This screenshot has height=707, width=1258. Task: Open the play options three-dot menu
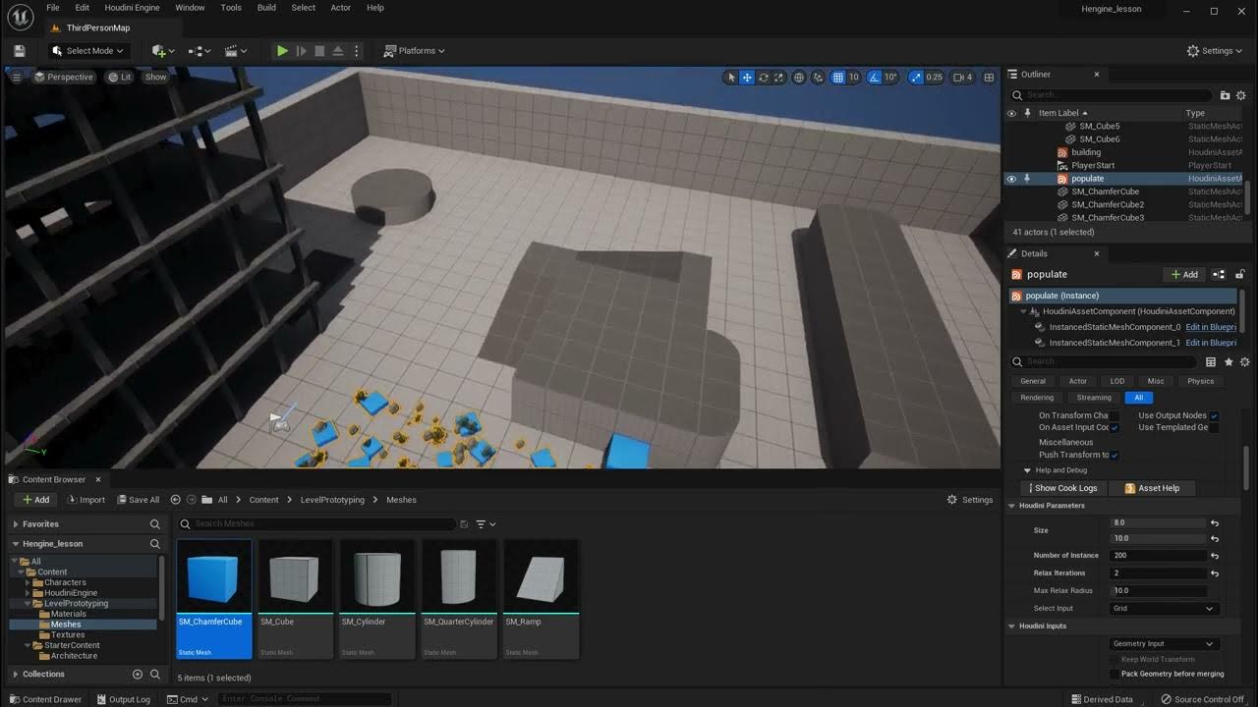(x=357, y=51)
